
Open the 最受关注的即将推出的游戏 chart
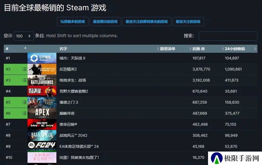[147, 22]
